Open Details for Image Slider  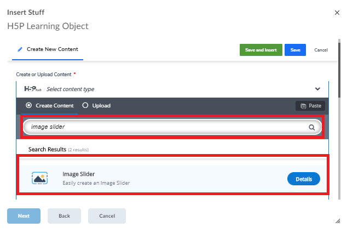304,179
